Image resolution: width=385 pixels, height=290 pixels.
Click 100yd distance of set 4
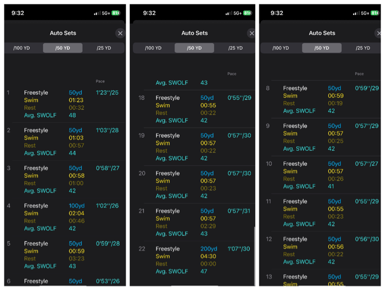pos(76,205)
